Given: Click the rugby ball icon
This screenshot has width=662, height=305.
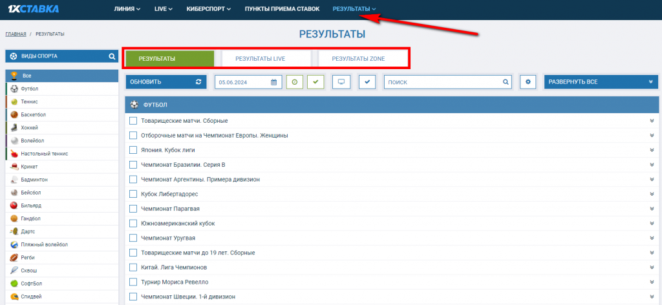Looking at the screenshot, I should click(x=14, y=258).
